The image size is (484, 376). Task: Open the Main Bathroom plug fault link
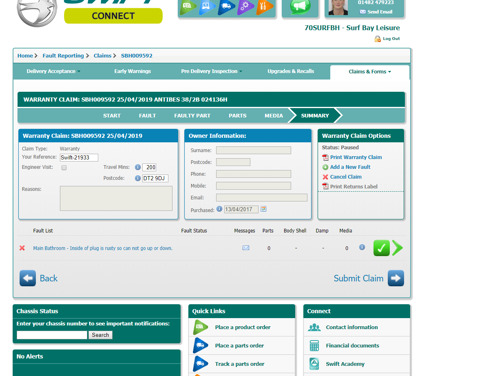pos(103,248)
